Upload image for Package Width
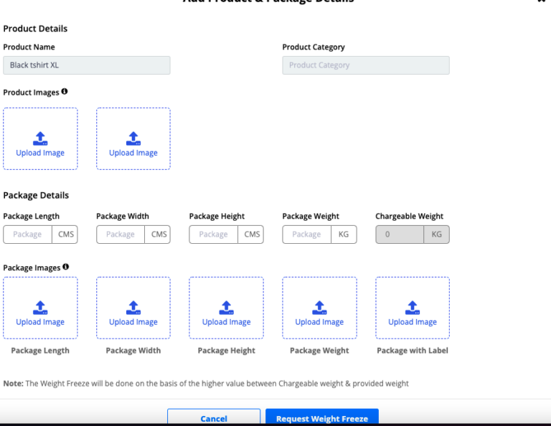This screenshot has height=426, width=551. 133,308
